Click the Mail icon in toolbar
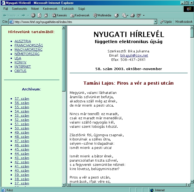The image size is (194, 192). pyautogui.click(x=124, y=15)
